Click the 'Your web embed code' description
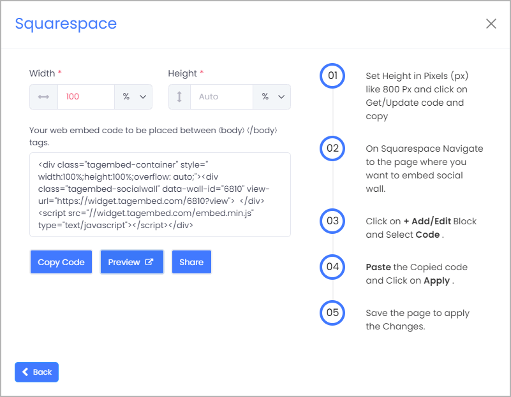This screenshot has height=397, width=511. point(153,136)
